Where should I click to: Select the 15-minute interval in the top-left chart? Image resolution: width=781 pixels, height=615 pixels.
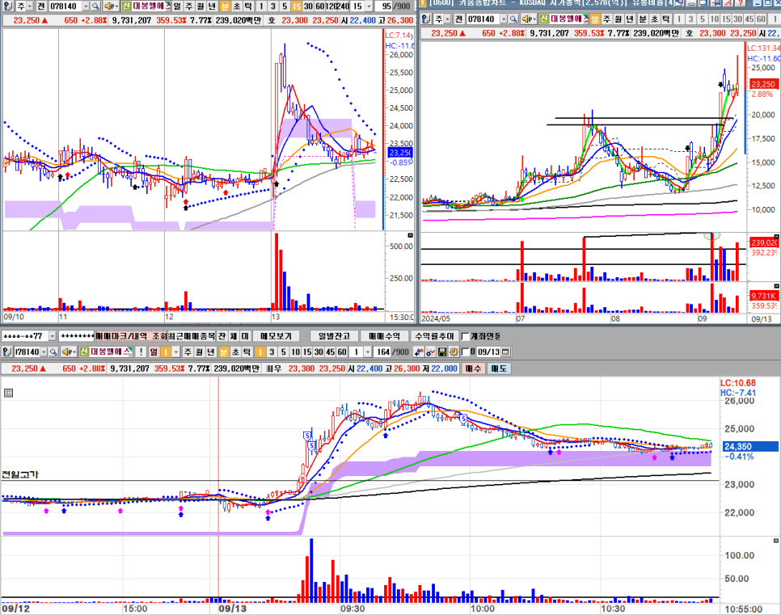click(297, 6)
